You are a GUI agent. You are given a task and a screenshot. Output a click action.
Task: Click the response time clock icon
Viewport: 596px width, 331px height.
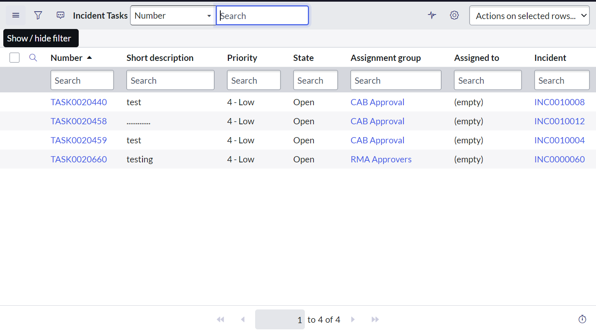[582, 319]
